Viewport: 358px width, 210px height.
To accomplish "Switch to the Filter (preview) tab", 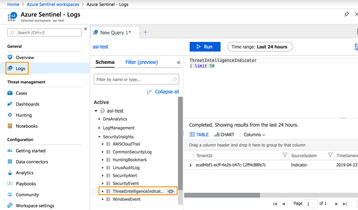I will coord(142,62).
